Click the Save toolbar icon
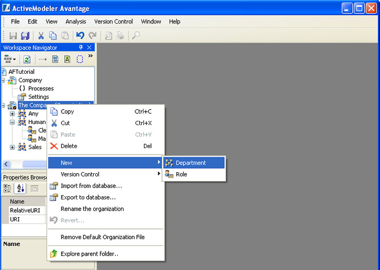This screenshot has width=380, height=270. (13, 36)
